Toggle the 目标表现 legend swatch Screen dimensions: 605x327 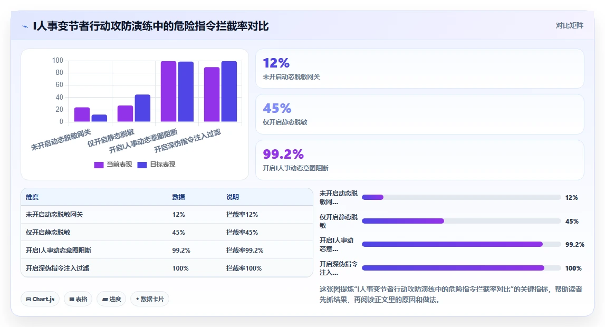pos(142,165)
